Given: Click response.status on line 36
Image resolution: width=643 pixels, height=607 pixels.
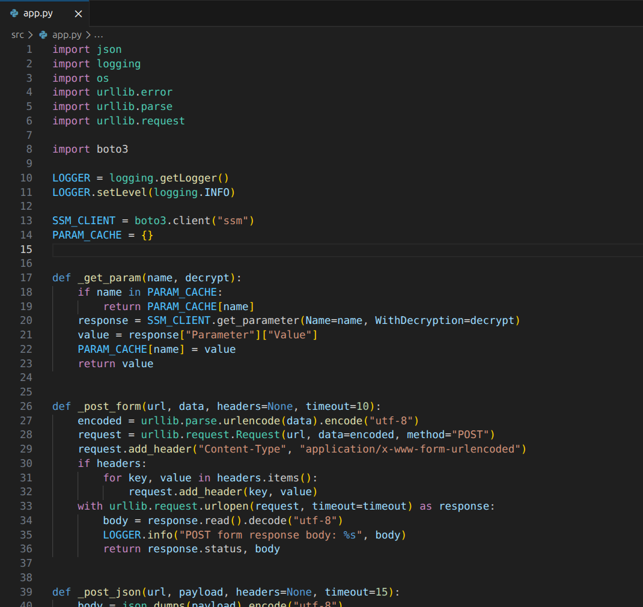Looking at the screenshot, I should click(195, 549).
